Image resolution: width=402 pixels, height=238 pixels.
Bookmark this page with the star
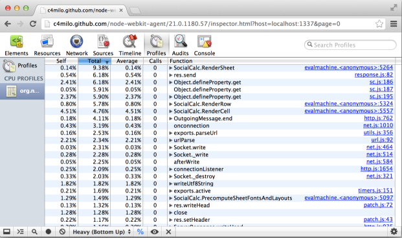tap(379, 24)
